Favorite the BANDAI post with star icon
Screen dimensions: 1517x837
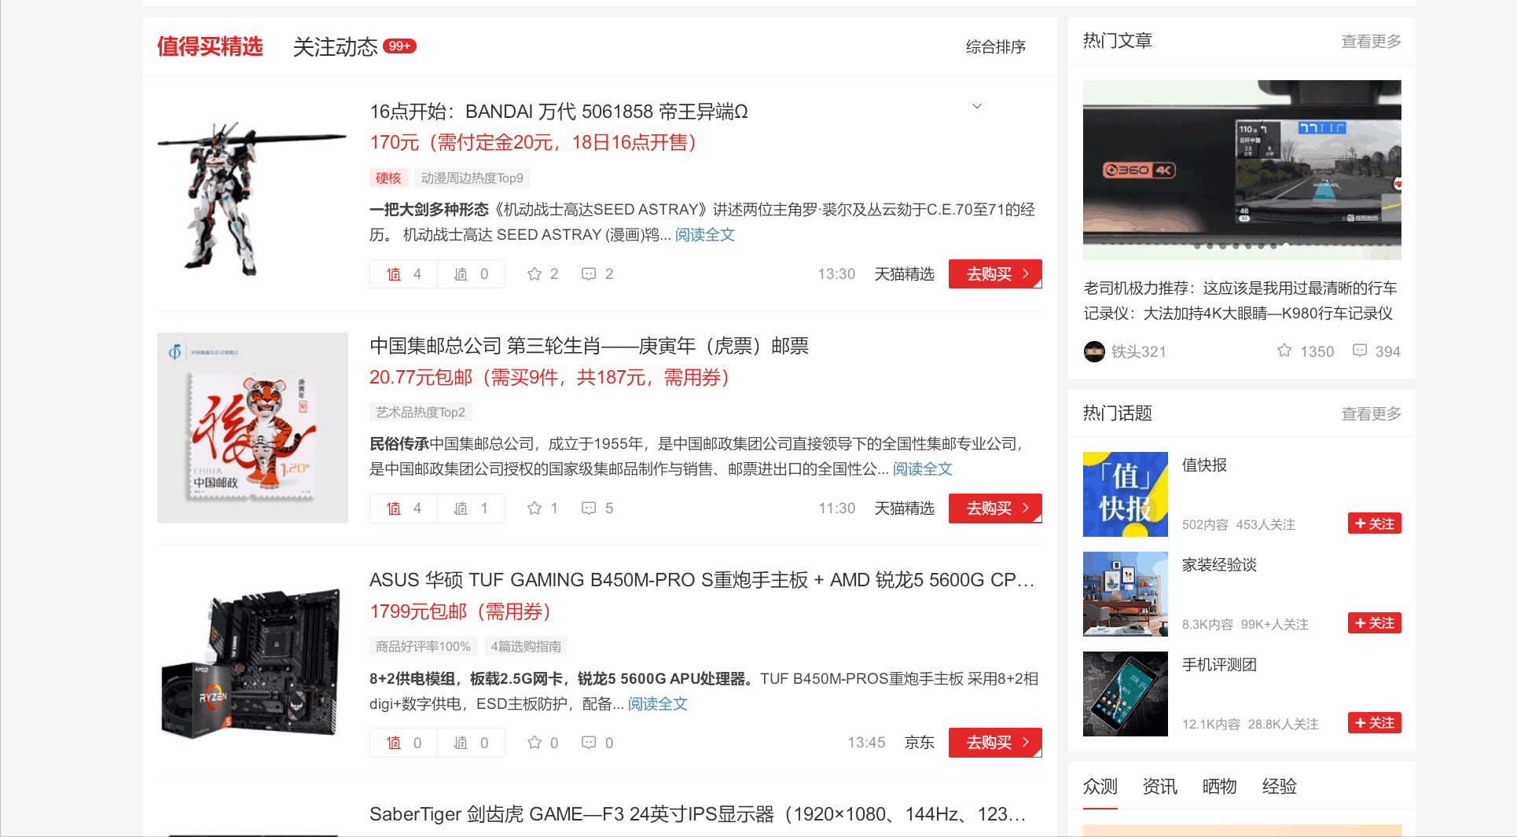(534, 273)
